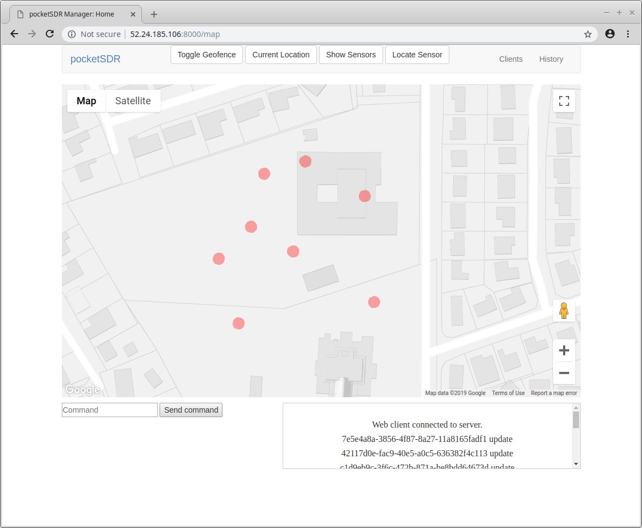Zoom out with the map minus button
Image resolution: width=642 pixels, height=528 pixels.
(564, 373)
